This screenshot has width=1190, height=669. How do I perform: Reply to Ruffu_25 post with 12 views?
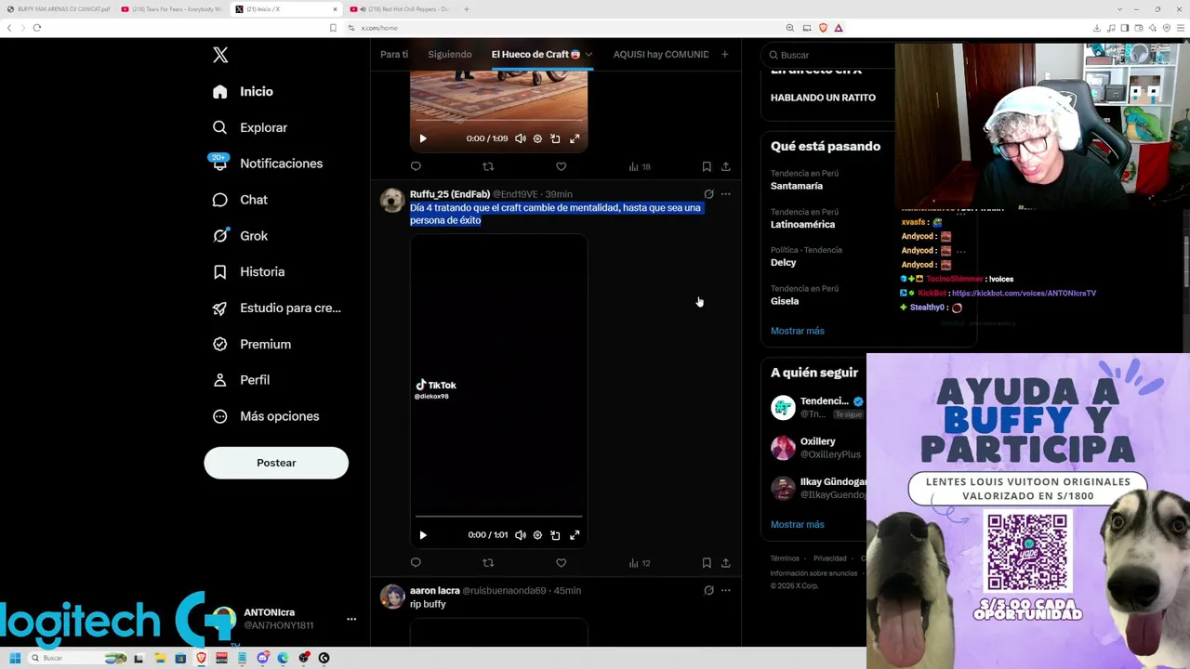pos(416,563)
